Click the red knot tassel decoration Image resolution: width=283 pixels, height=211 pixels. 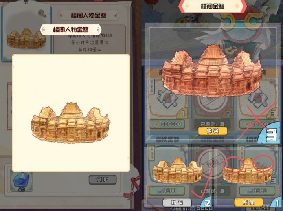(133, 187)
